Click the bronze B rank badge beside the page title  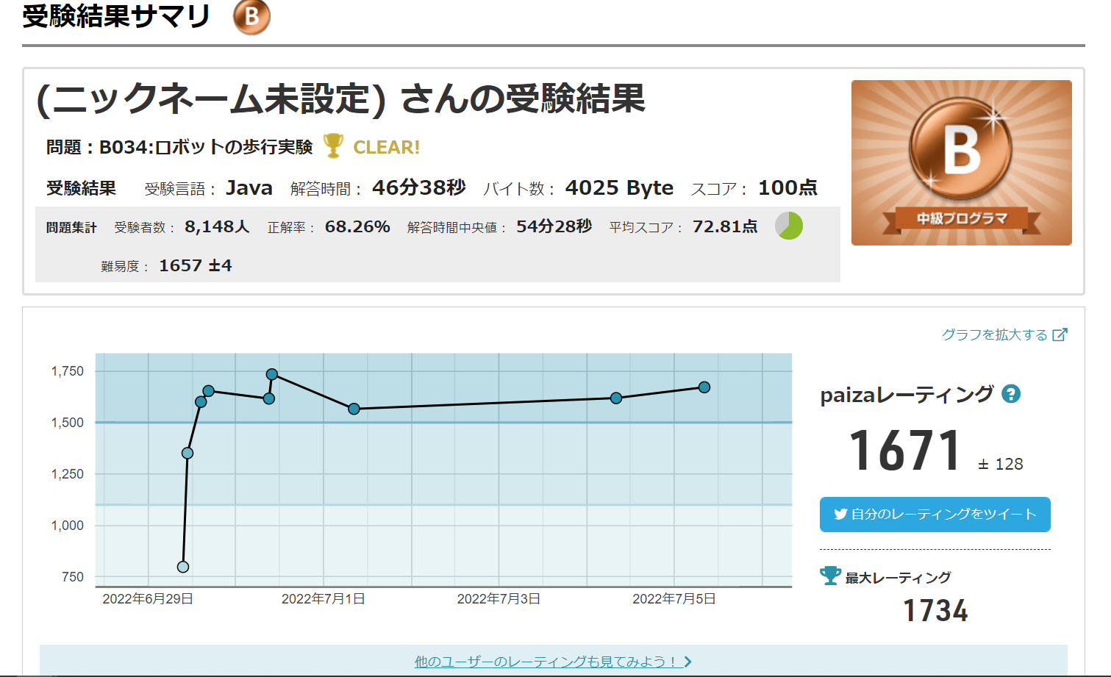coord(251,16)
